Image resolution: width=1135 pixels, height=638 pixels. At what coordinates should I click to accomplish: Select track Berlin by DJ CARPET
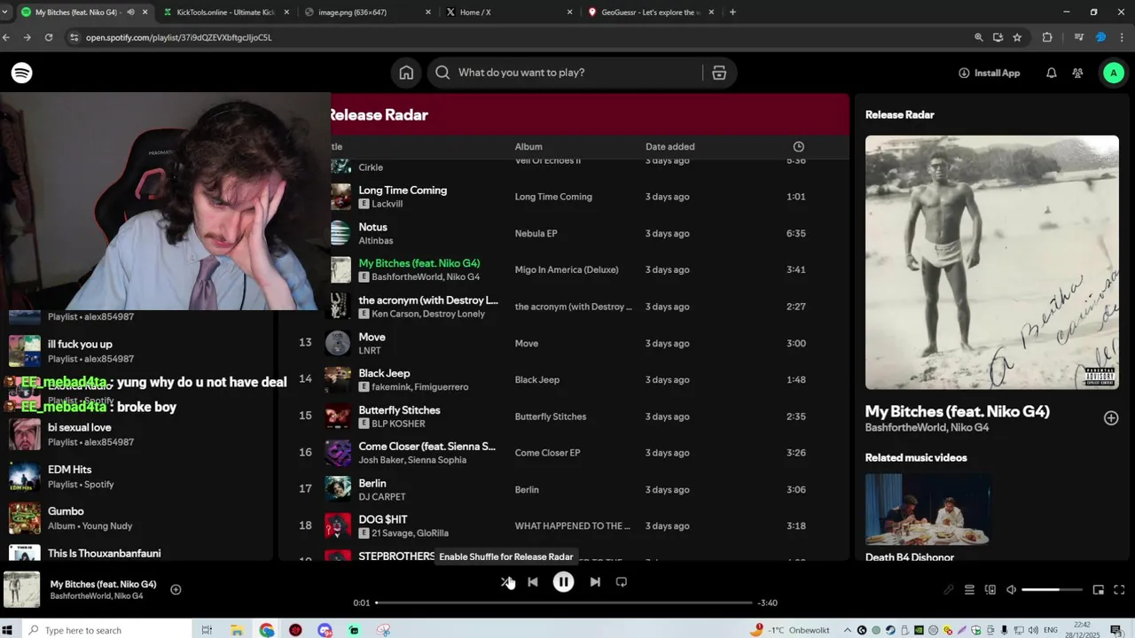coord(565,489)
